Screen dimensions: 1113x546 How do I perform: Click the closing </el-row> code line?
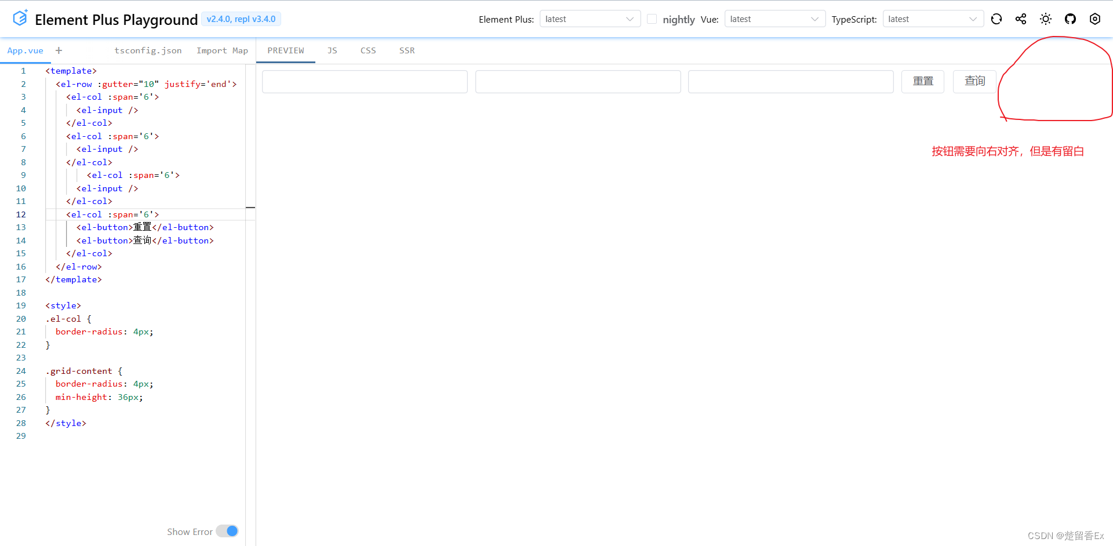pos(79,267)
